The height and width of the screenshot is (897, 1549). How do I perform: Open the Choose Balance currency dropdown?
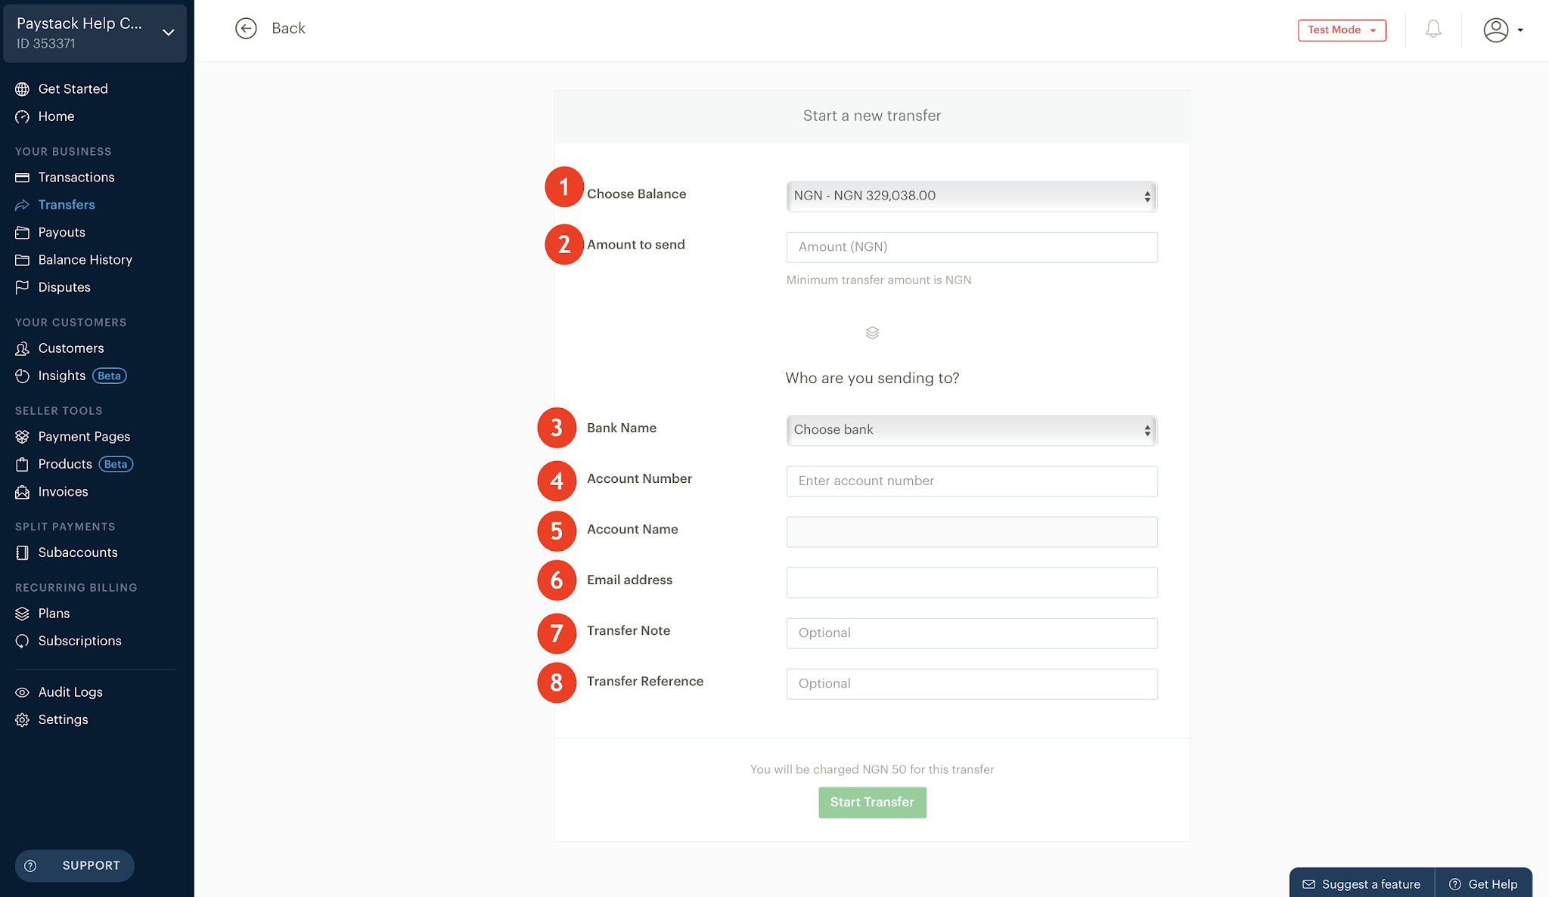[970, 196]
